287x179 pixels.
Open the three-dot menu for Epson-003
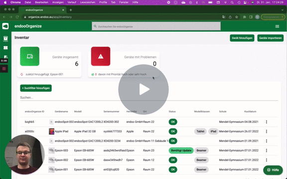[267, 150]
